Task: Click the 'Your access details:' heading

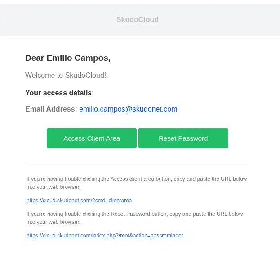Action: pos(59,93)
